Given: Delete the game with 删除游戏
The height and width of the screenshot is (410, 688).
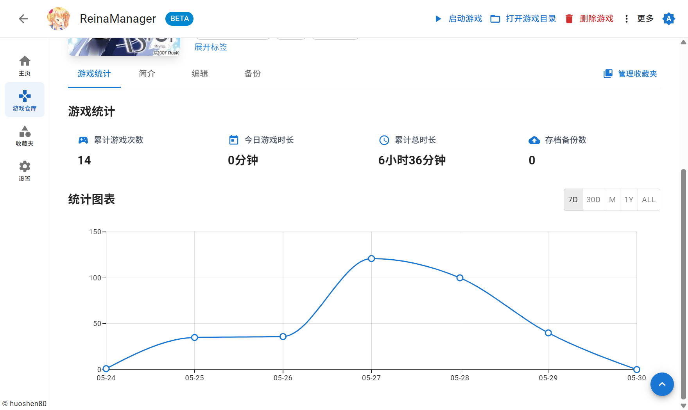Looking at the screenshot, I should tap(589, 19).
